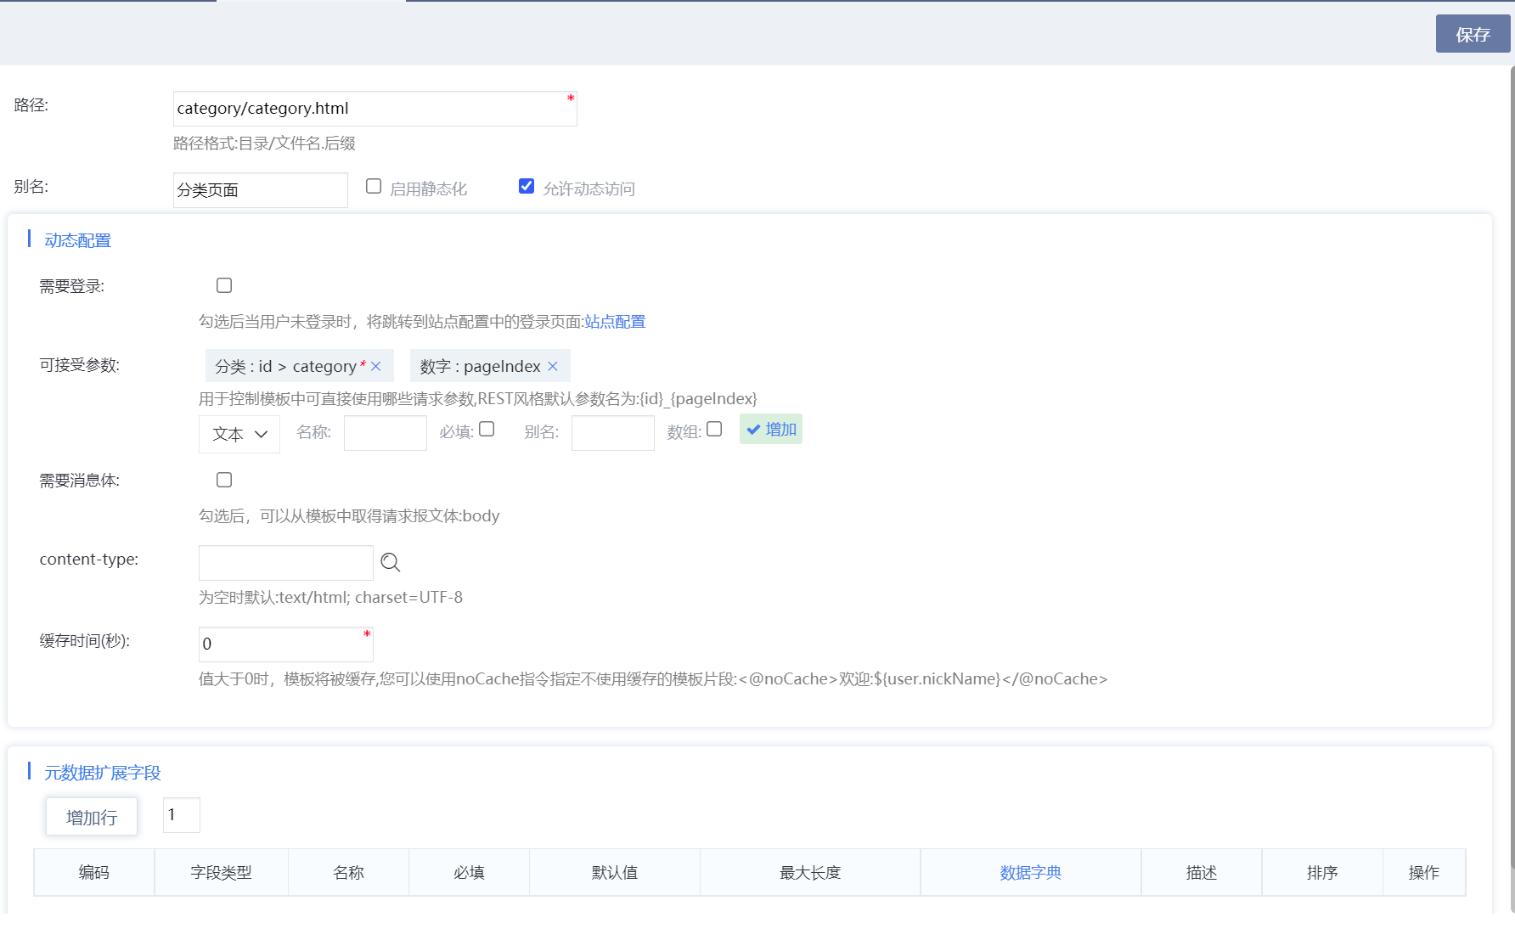The image size is (1515, 951).
Task: Open the 站点配置 link
Action: tap(615, 322)
